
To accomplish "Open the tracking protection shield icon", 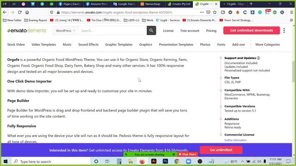I will pos(51,12).
